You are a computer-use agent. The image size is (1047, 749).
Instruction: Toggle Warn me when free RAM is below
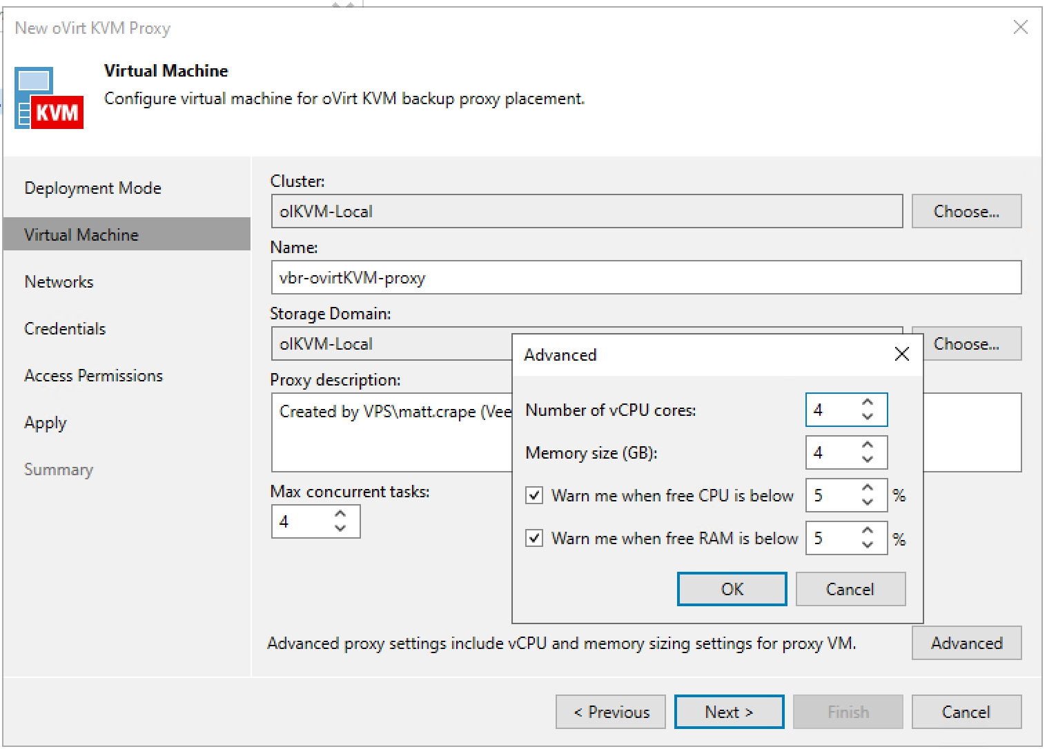pos(534,538)
